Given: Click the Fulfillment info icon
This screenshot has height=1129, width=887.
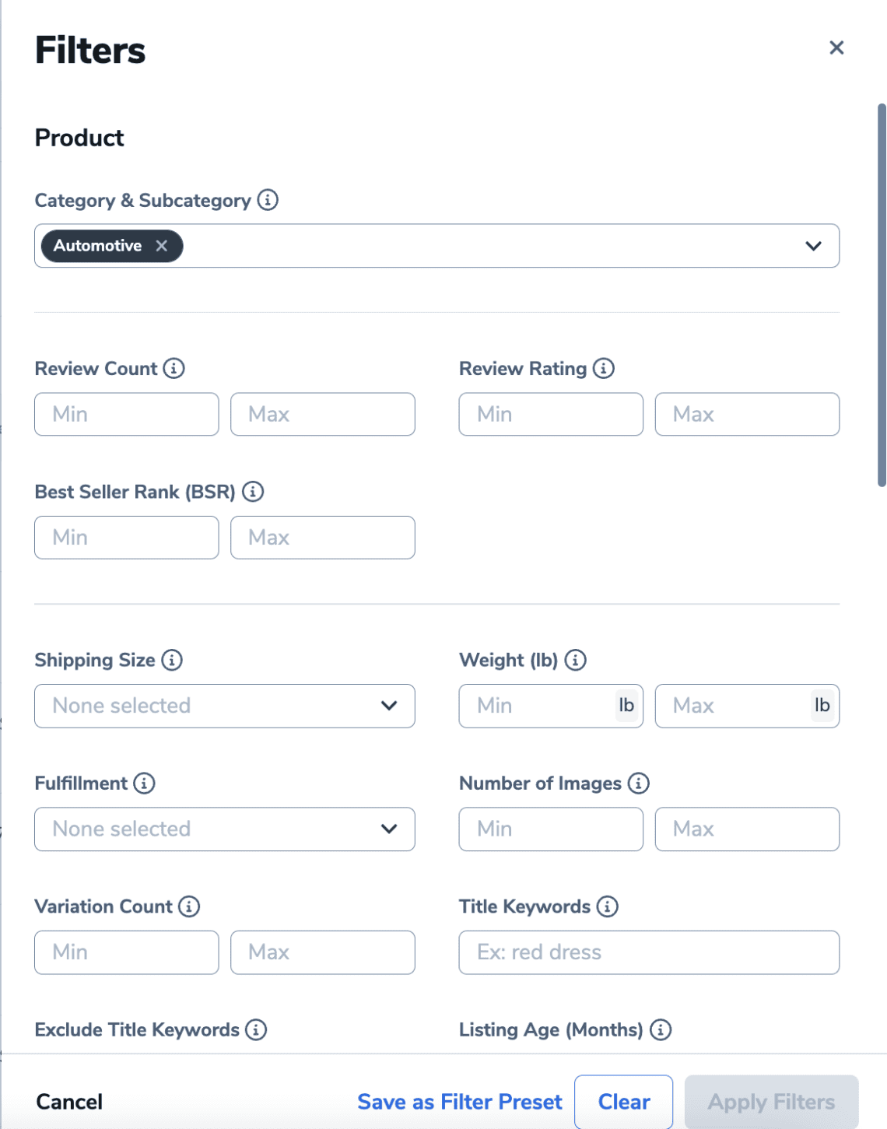Looking at the screenshot, I should coord(143,784).
